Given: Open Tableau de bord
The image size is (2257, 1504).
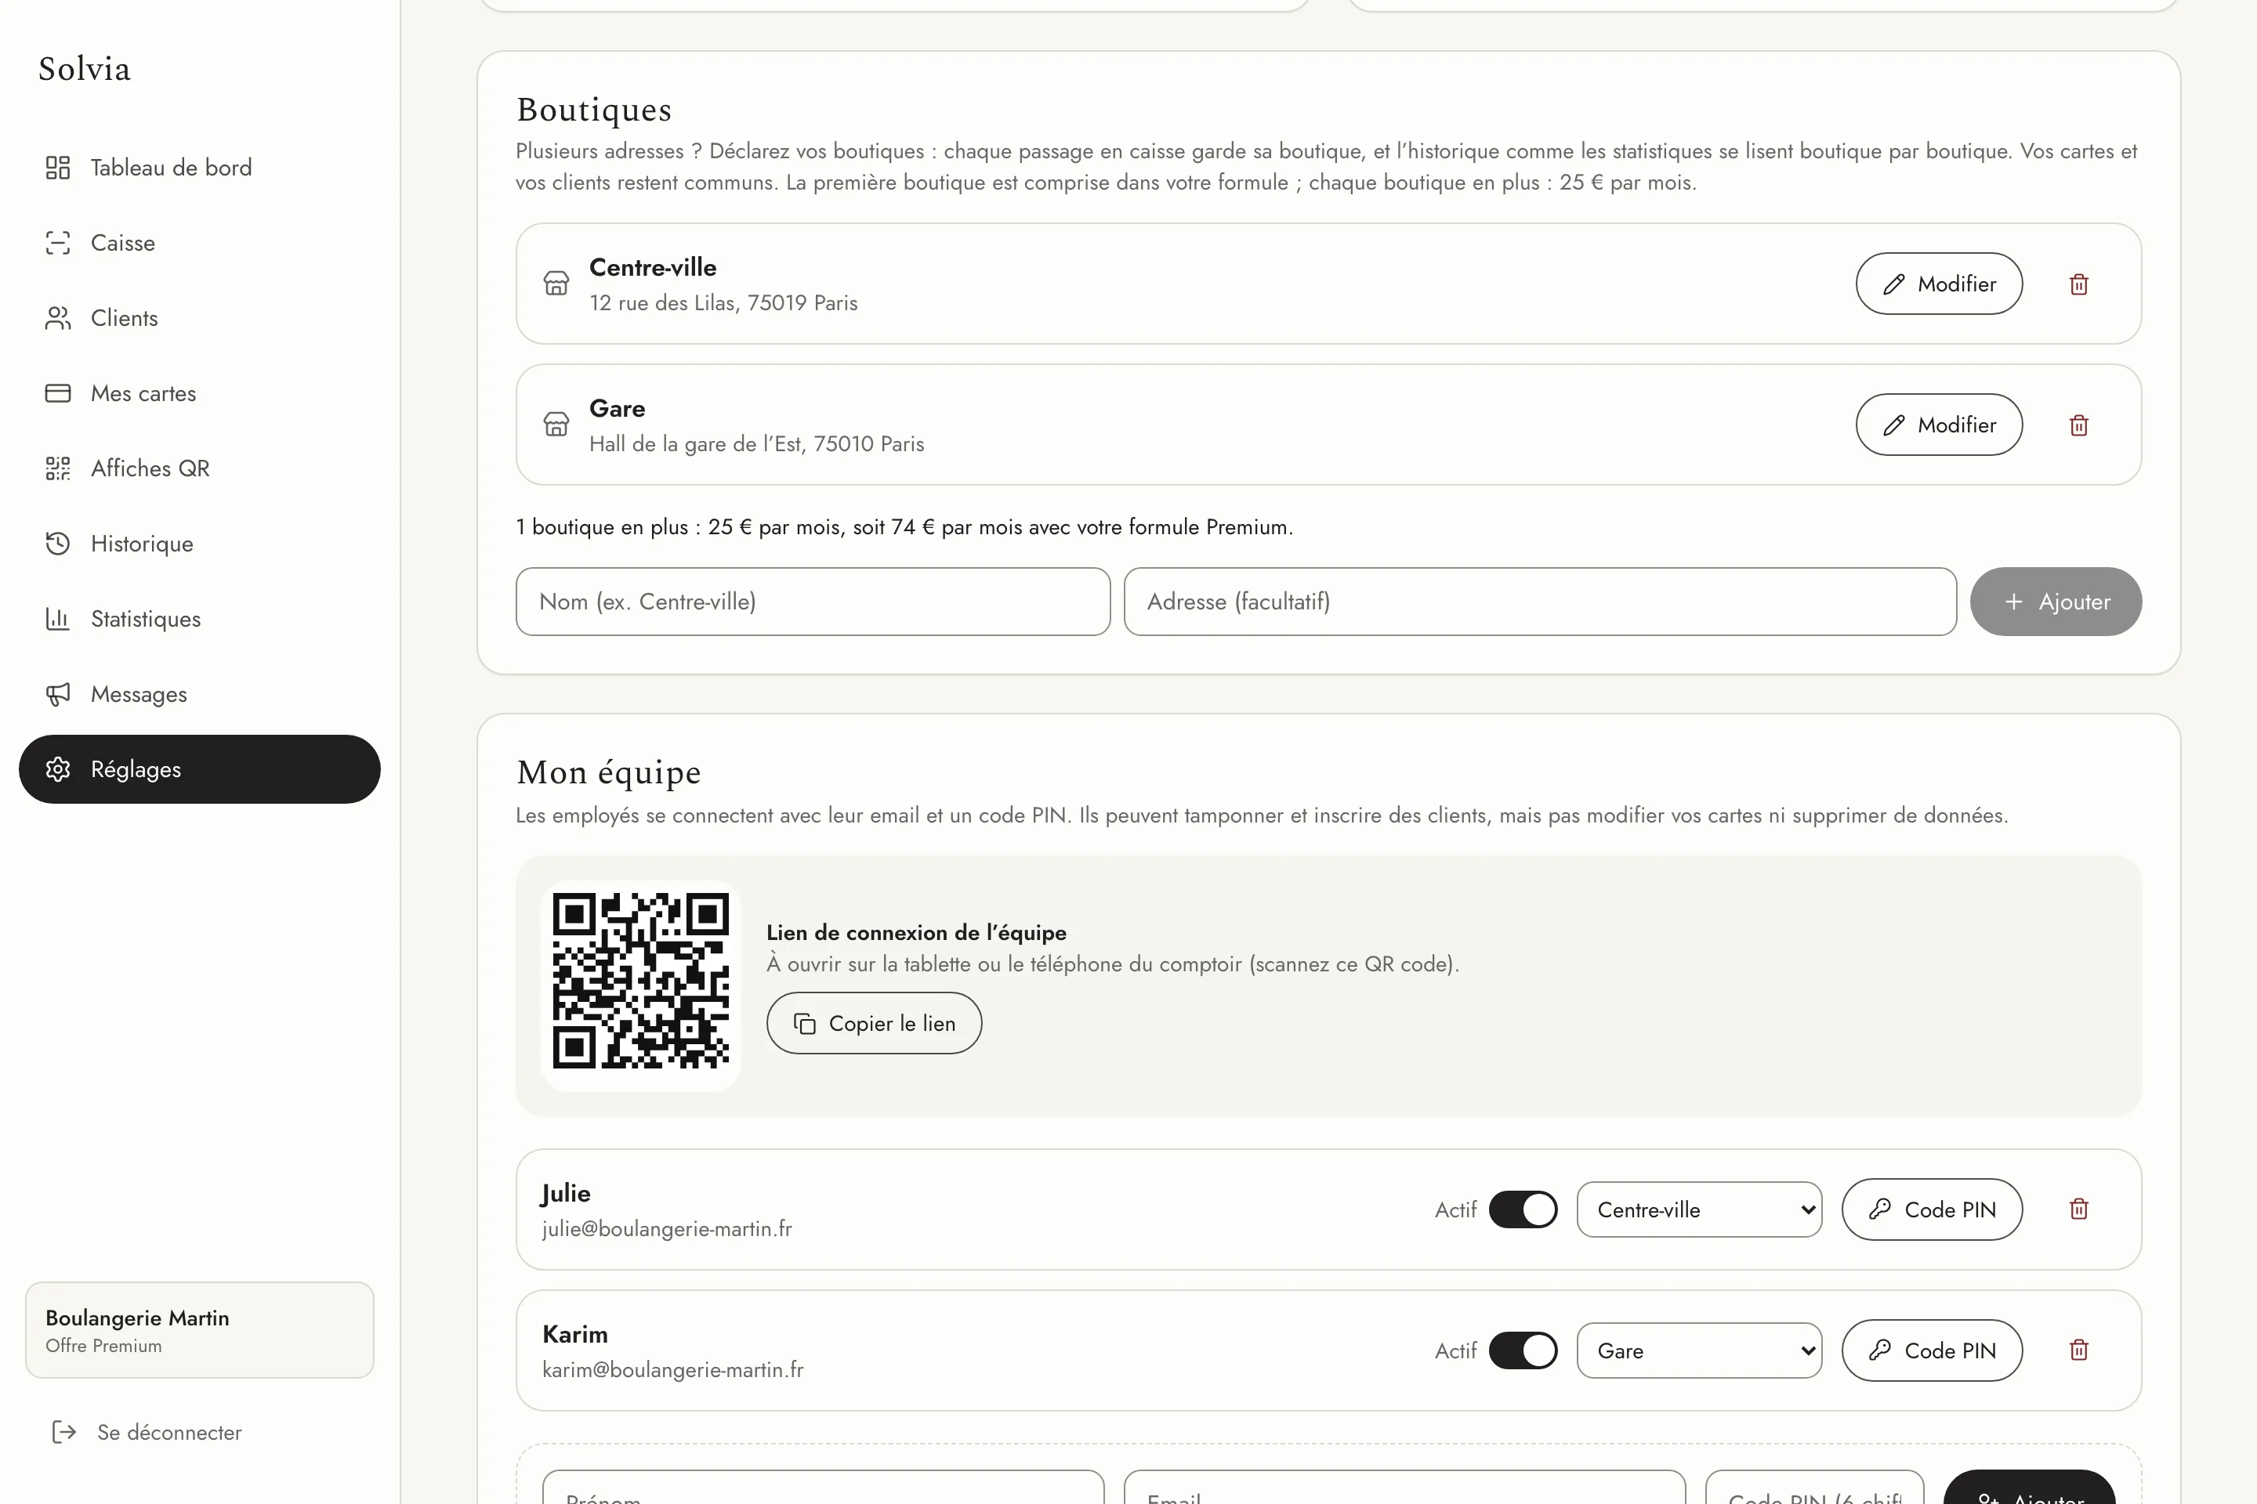Looking at the screenshot, I should [200, 168].
